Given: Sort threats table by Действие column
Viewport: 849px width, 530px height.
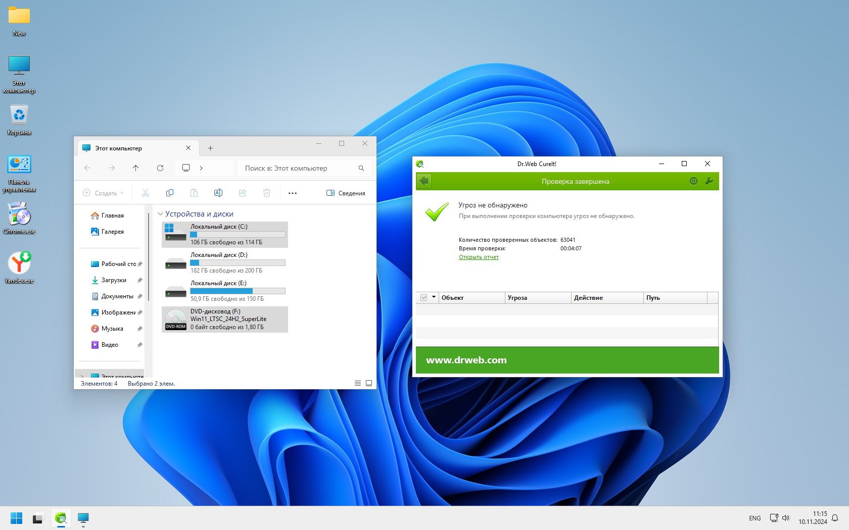Looking at the screenshot, I should 607,298.
